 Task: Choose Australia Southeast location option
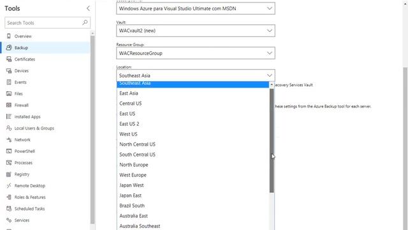click(x=193, y=226)
